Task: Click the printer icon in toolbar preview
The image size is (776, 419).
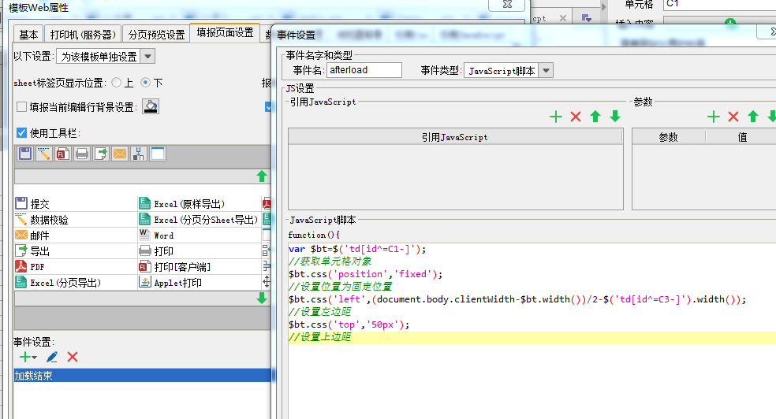Action: [x=82, y=154]
